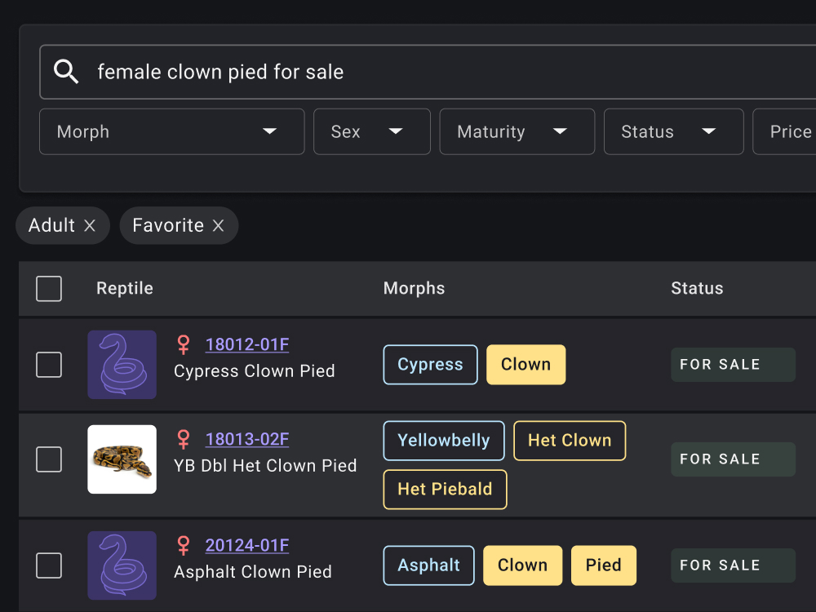
Task: Remove the Favorite filter chip
Action: (218, 226)
